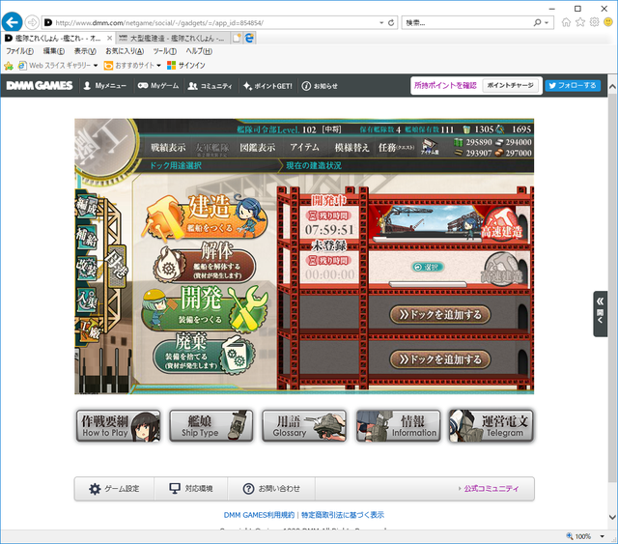Open the browser tools gear icon
Viewport: 618px width, 544px height.
595,22
